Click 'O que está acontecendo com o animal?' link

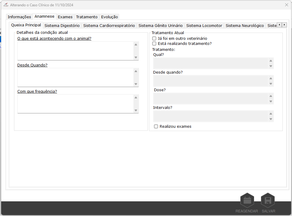(x=54, y=38)
